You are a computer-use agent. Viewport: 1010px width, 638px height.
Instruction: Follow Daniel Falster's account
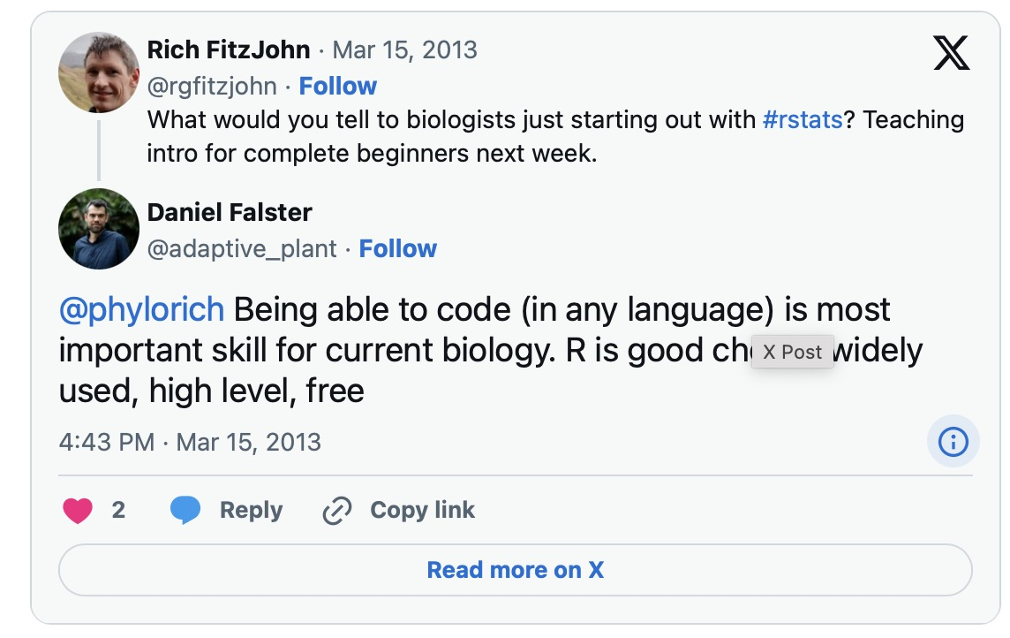click(398, 248)
